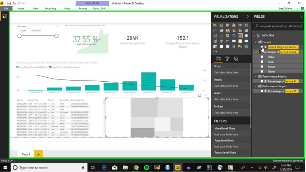Collapse the Counts folder
This screenshot has width=306, height=172.
point(256,42)
